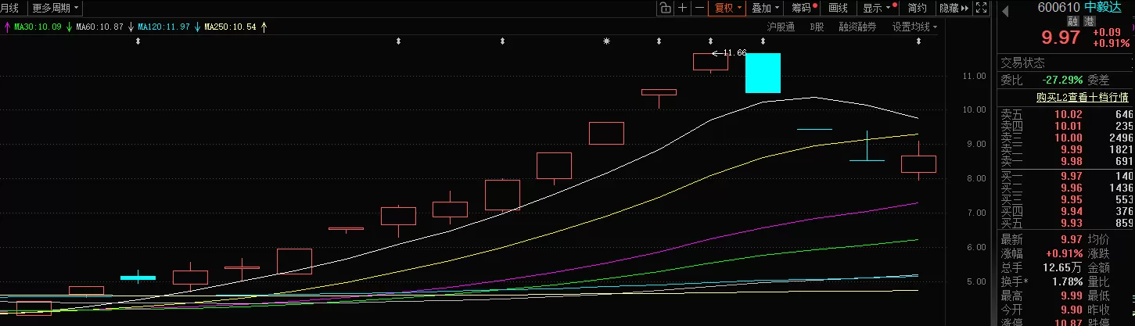Zoom out the chart with the minus icon
This screenshot has height=326, width=1135.
pos(699,8)
